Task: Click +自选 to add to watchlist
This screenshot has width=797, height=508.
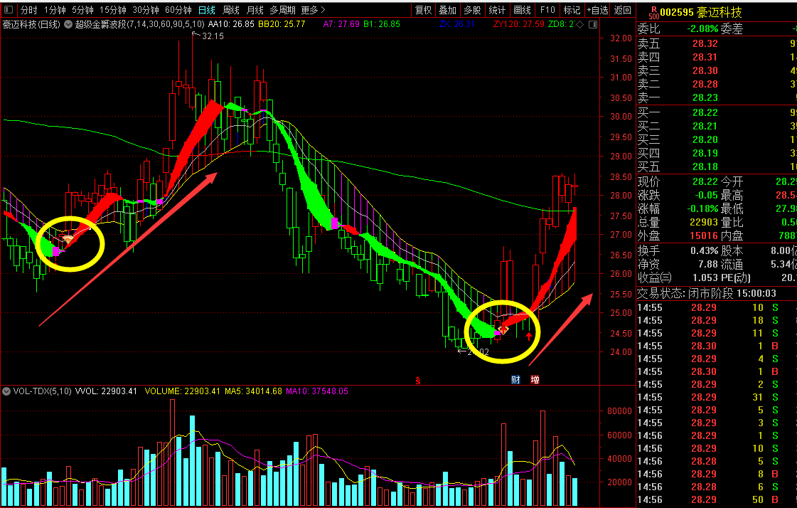Action: (597, 10)
